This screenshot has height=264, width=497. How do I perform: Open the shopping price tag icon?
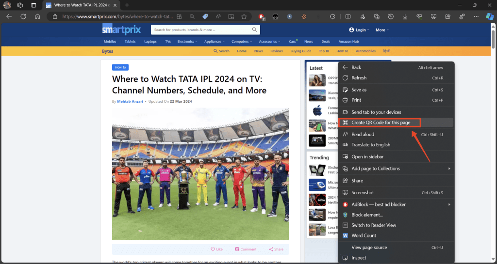coord(205,16)
